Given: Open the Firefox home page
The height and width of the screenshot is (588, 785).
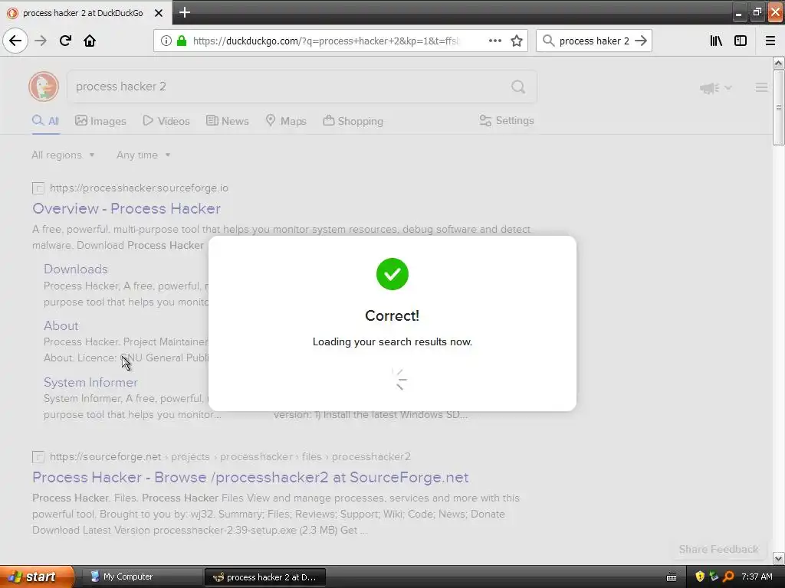Looking at the screenshot, I should tap(90, 41).
